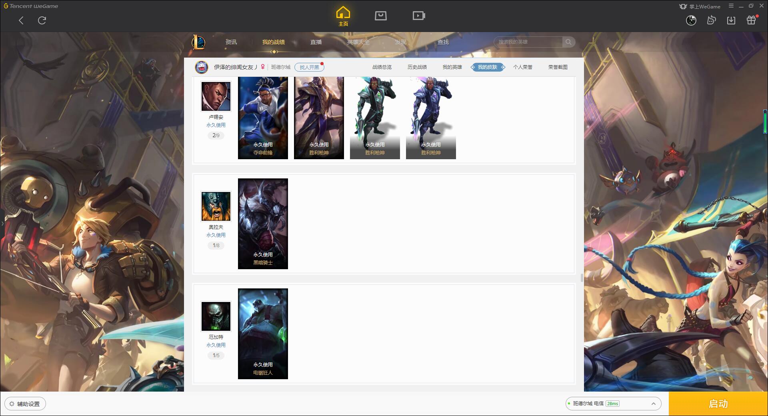
Task: Open the 胜利枪神 splash art skin card
Action: pos(319,118)
